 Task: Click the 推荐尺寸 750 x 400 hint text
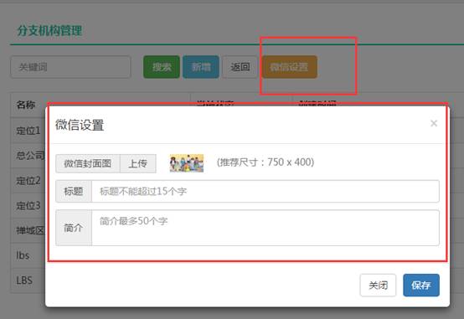(266, 162)
